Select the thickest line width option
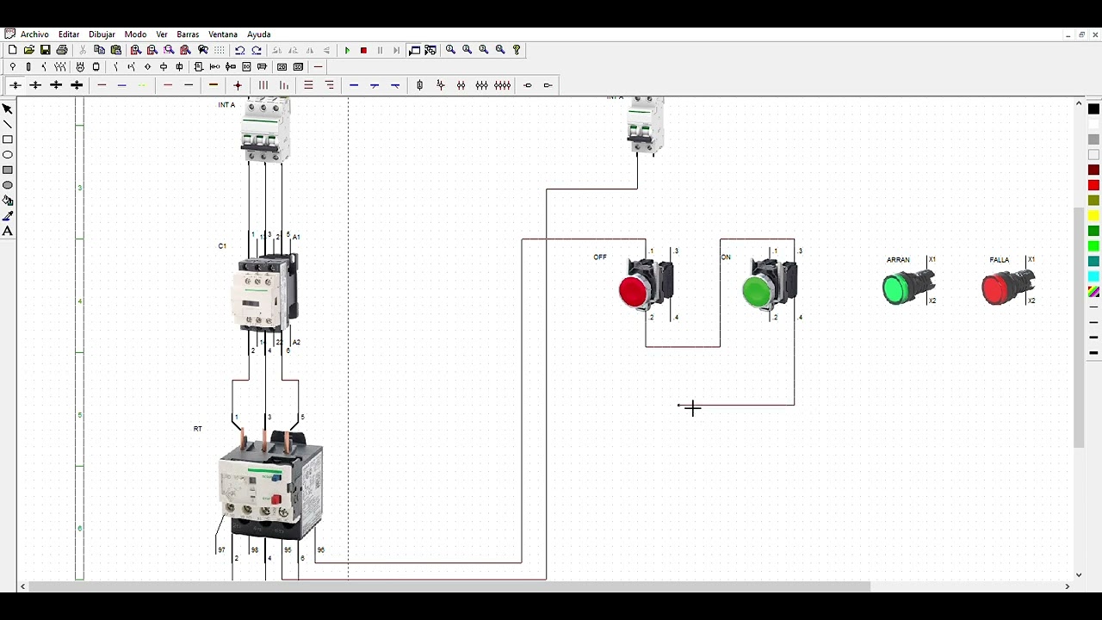This screenshot has height=620, width=1102. coord(1093,353)
